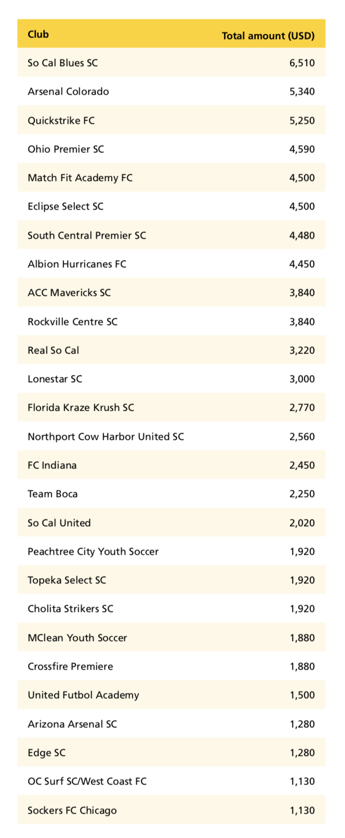
Task: Select the FC Indiana row
Action: tap(171, 465)
